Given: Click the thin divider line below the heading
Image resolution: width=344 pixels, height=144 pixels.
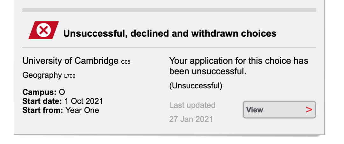Looking at the screenshot, I should [x=169, y=47].
